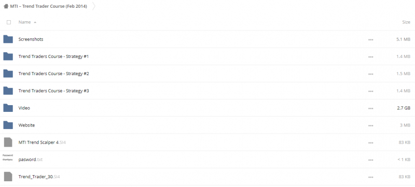
Task: Open the Website folder icon
Action: 8,125
